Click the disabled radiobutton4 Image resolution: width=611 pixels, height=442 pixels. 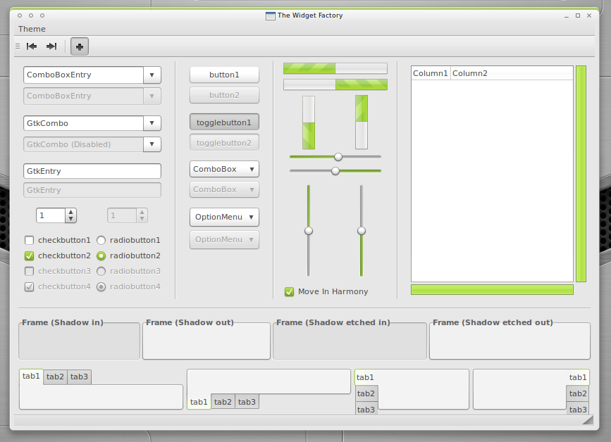tap(128, 286)
